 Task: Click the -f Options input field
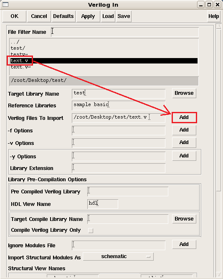coord(119,130)
